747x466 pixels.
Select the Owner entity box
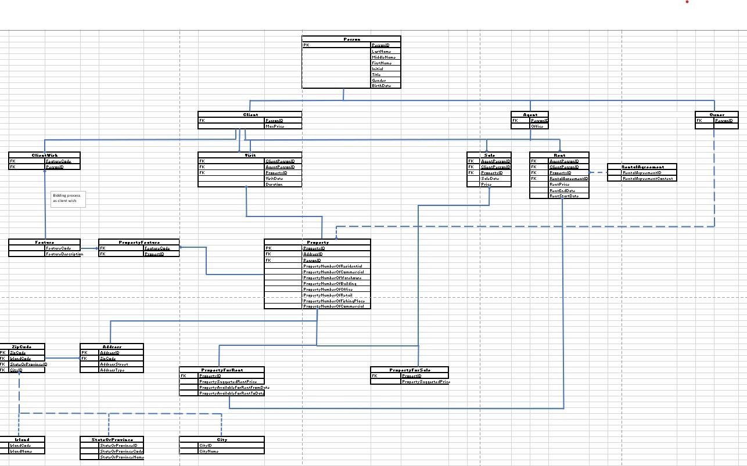pyautogui.click(x=716, y=118)
